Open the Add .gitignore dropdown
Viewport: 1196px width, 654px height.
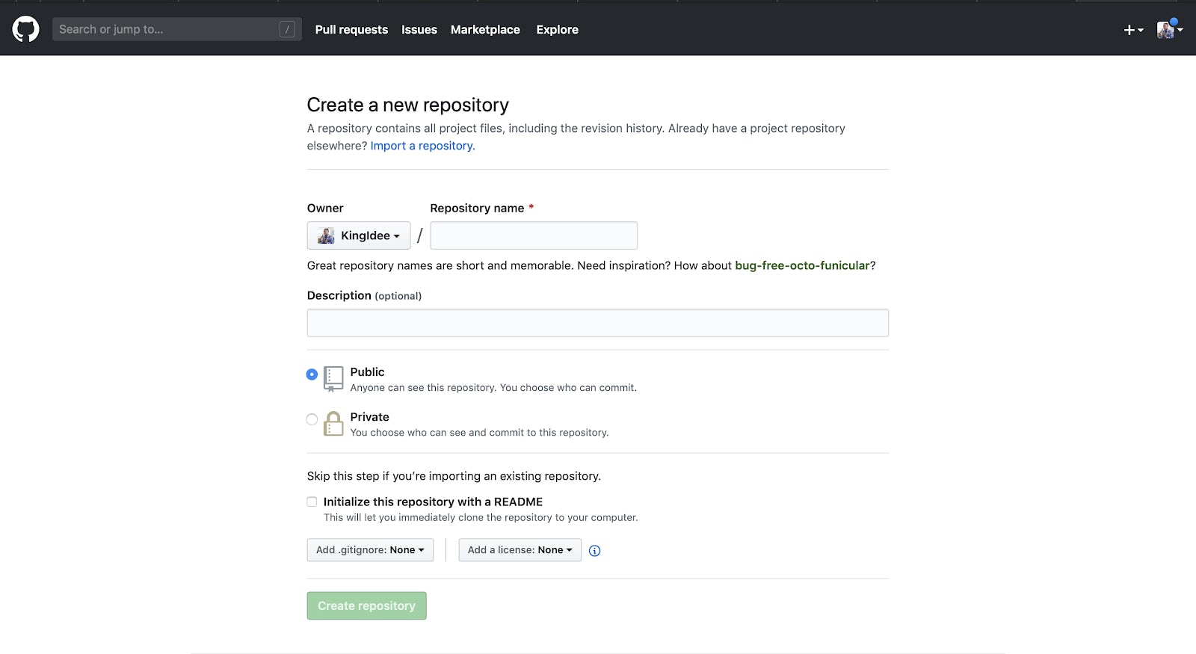(x=370, y=550)
